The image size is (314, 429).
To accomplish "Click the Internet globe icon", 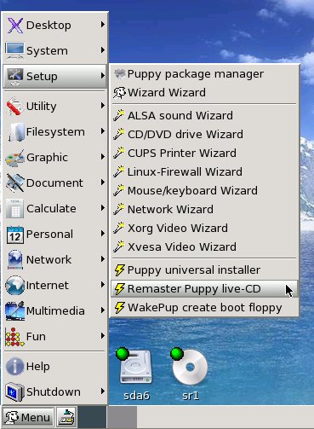I will point(14,285).
